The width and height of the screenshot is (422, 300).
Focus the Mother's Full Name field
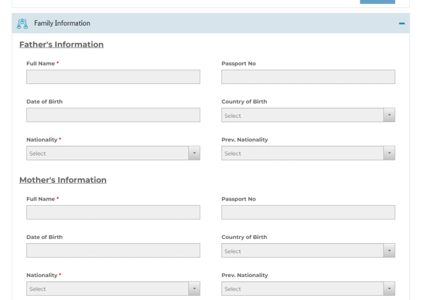coord(113,213)
